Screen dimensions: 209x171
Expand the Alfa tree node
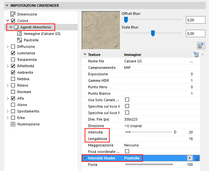[x=7, y=98]
